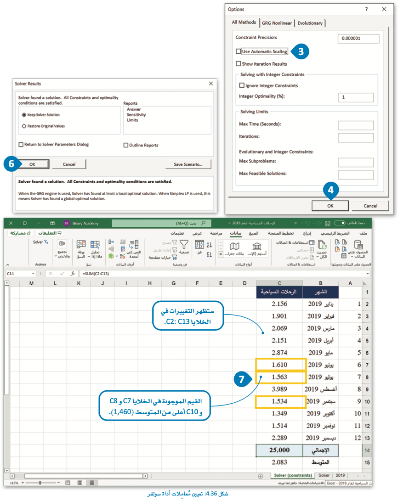Choose Stocks data type (أسهم) icon
This screenshot has width=398, height=501.
pos(257,246)
